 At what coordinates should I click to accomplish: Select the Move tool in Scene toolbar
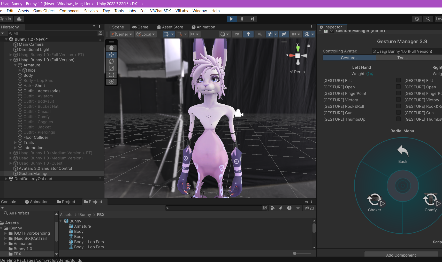click(x=111, y=55)
